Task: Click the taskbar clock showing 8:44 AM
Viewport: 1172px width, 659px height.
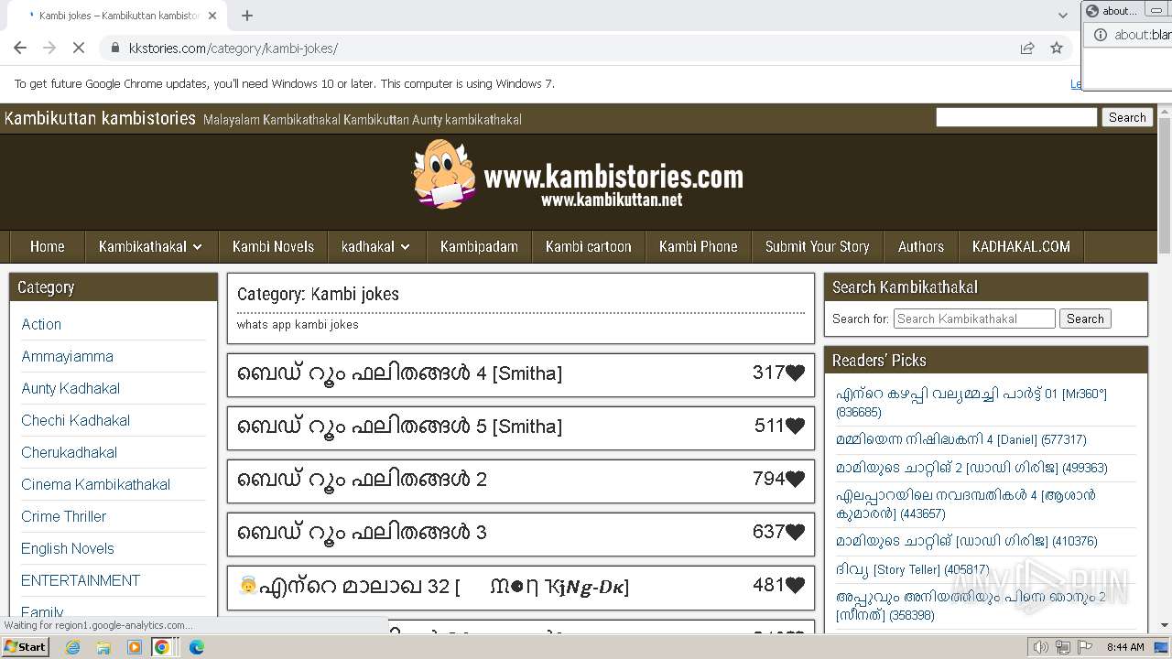Action: coord(1125,647)
